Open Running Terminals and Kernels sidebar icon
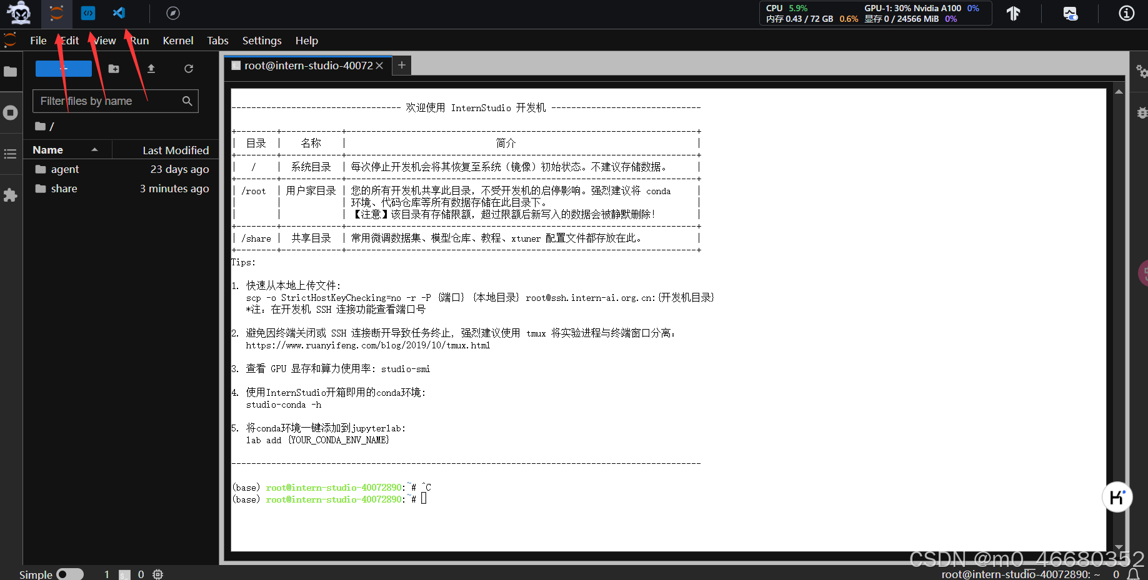This screenshot has width=1148, height=580. (x=11, y=113)
